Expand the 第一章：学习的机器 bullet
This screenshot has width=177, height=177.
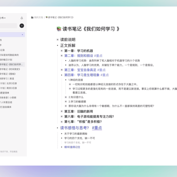point(62,51)
